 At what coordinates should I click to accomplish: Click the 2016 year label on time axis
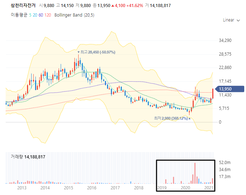(92, 188)
